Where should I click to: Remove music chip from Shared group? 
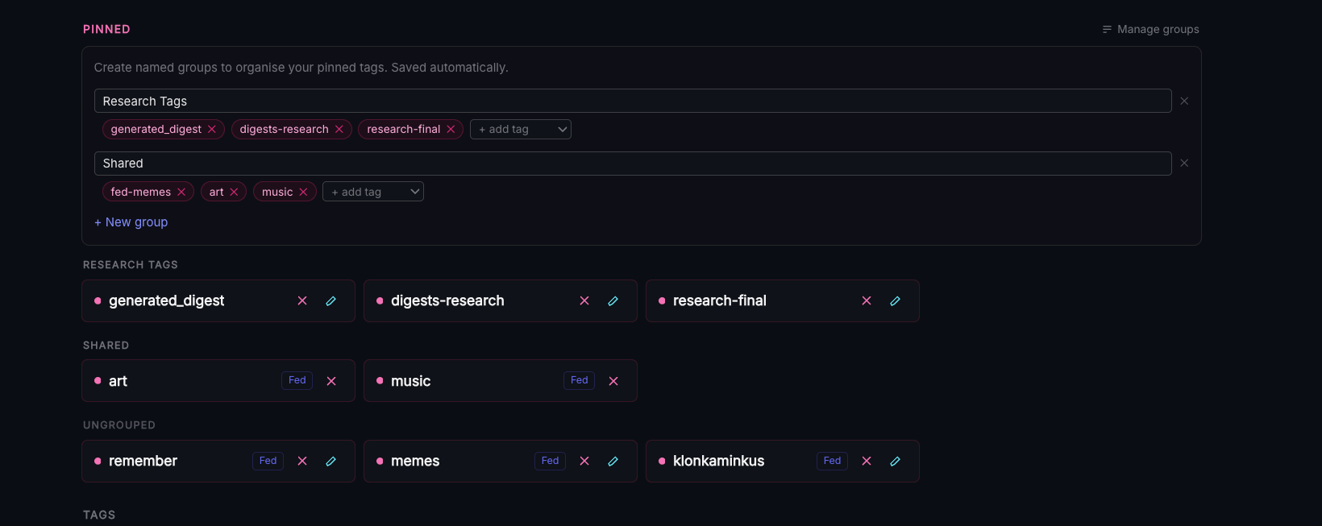tap(303, 192)
